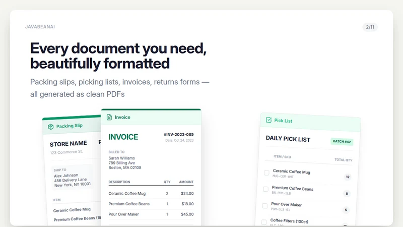The height and width of the screenshot is (227, 403).
Task: Click the MUG-CER-WHT SKU code
Action: [283, 176]
